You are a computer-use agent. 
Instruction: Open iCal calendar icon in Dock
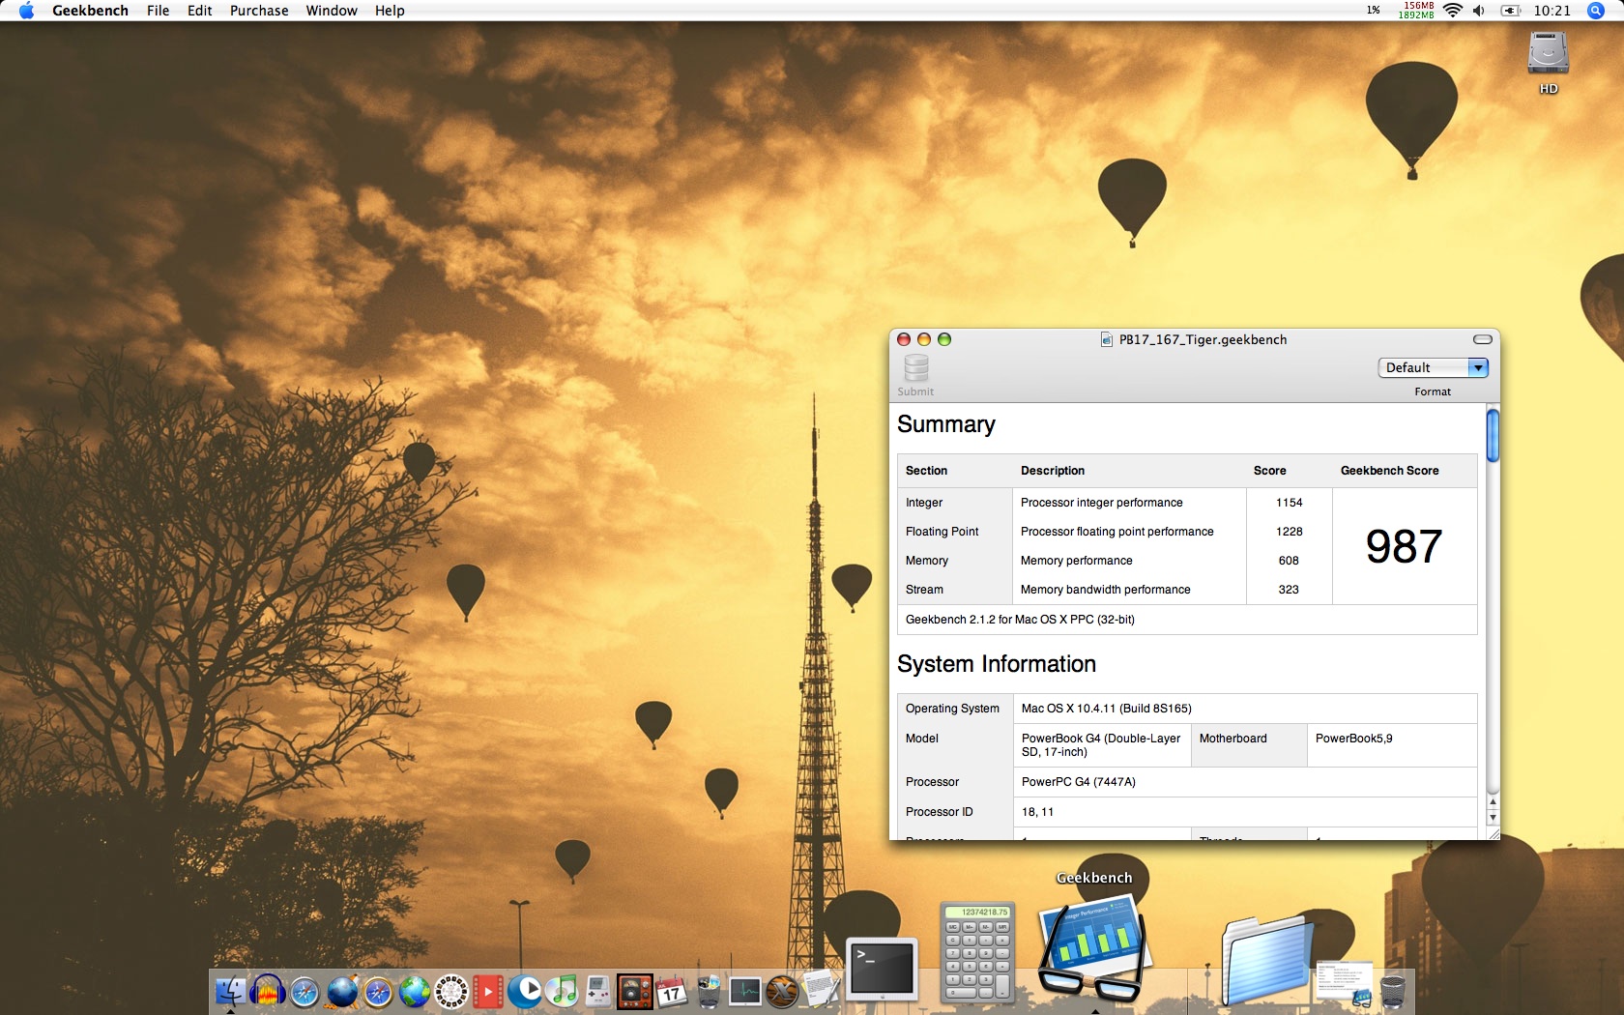(x=672, y=992)
